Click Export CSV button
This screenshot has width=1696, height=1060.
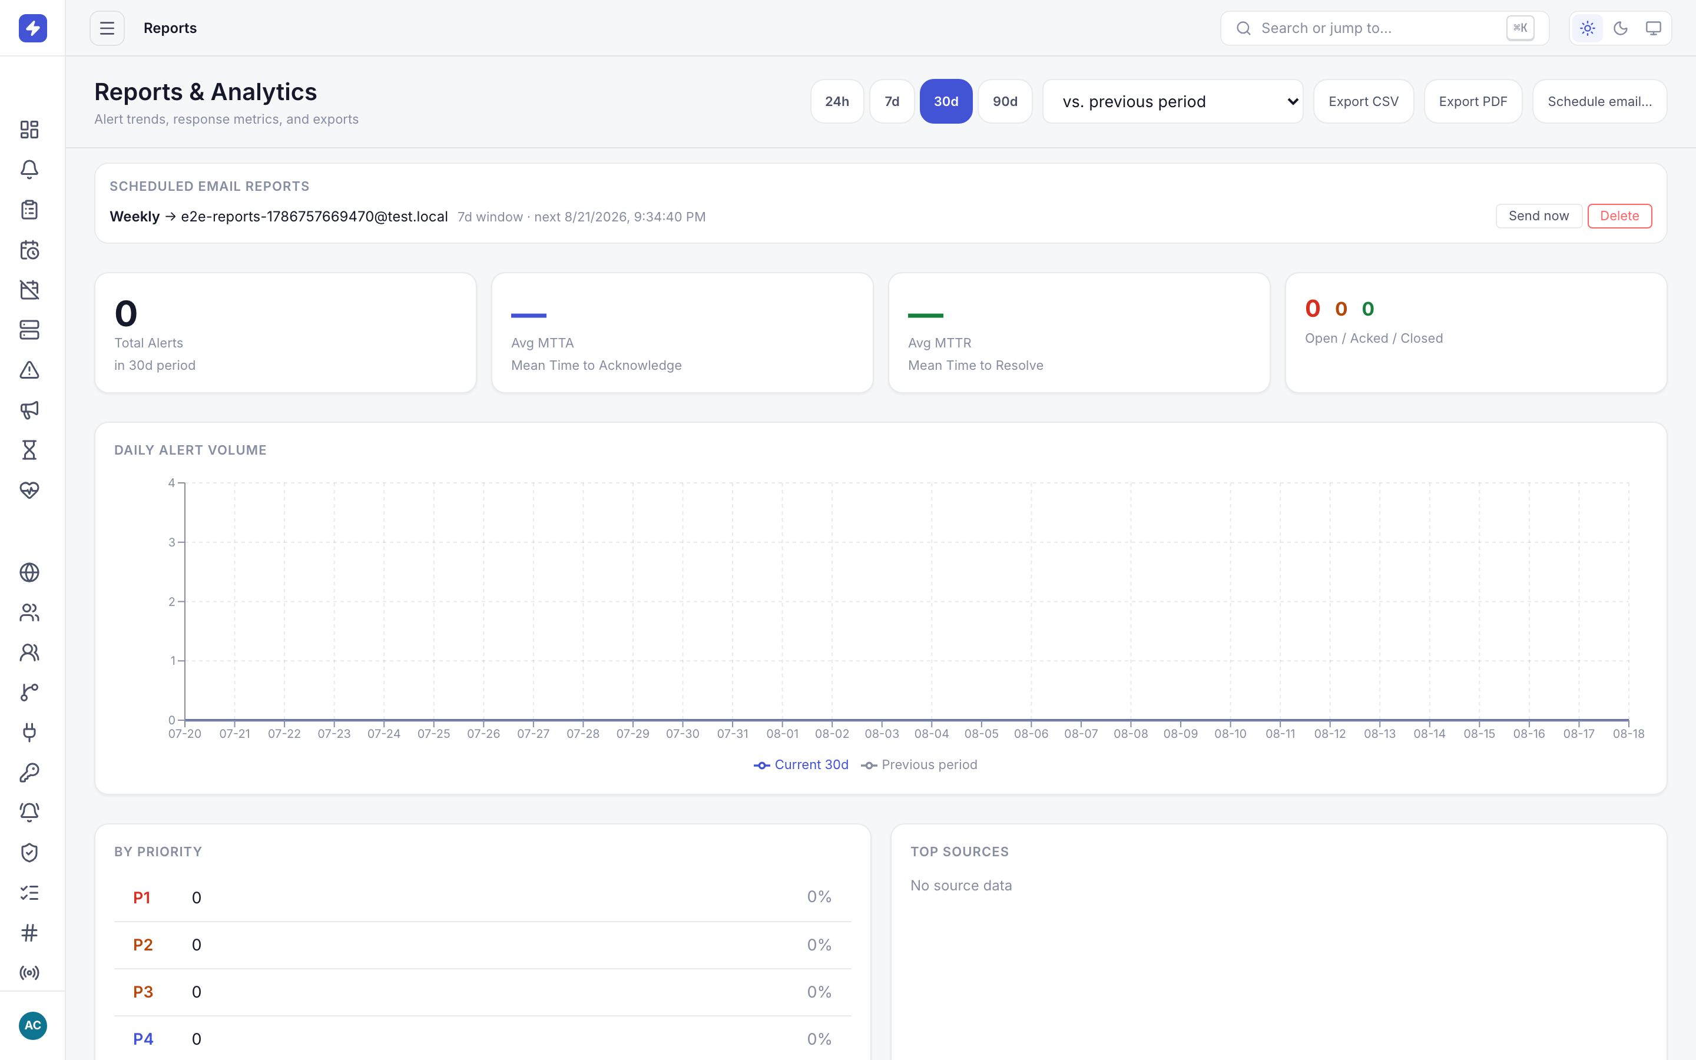pyautogui.click(x=1363, y=101)
